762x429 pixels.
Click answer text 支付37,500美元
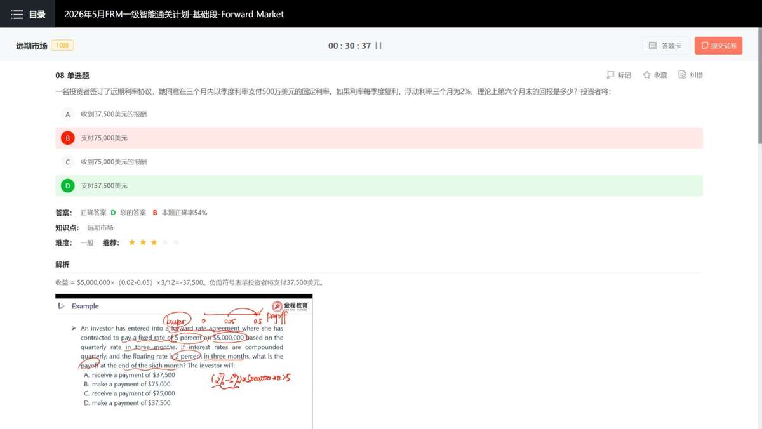(x=104, y=186)
